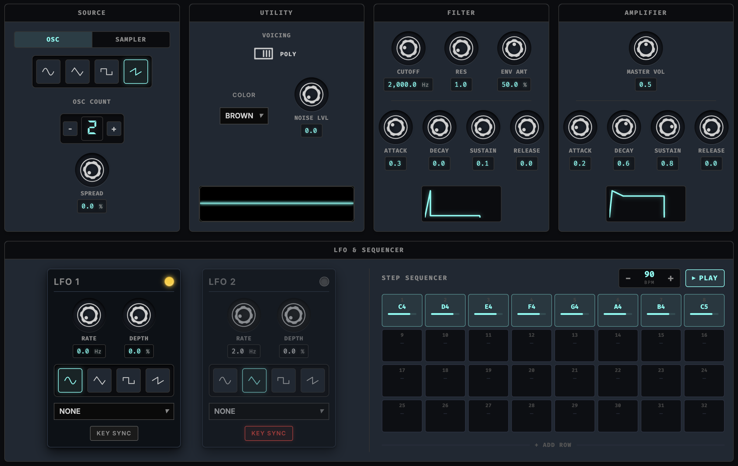
Task: Enable empty sequencer step 12
Action: (531, 346)
